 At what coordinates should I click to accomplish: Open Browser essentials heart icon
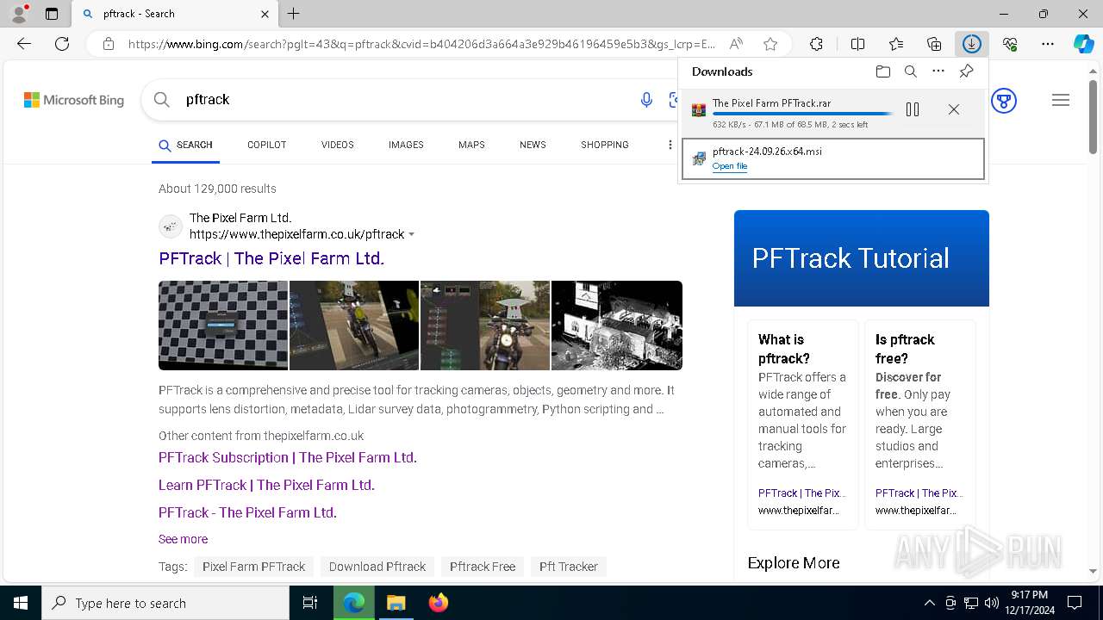click(x=1010, y=44)
